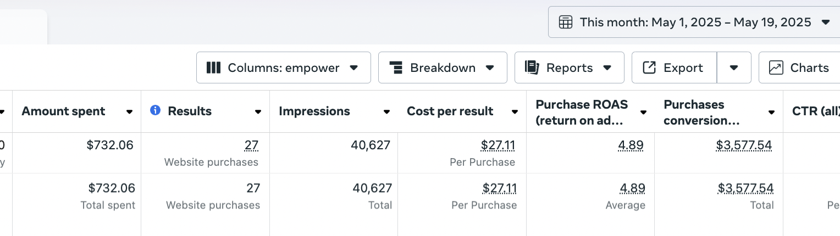The width and height of the screenshot is (840, 236).
Task: Click the Charts line graph icon
Action: coord(776,68)
